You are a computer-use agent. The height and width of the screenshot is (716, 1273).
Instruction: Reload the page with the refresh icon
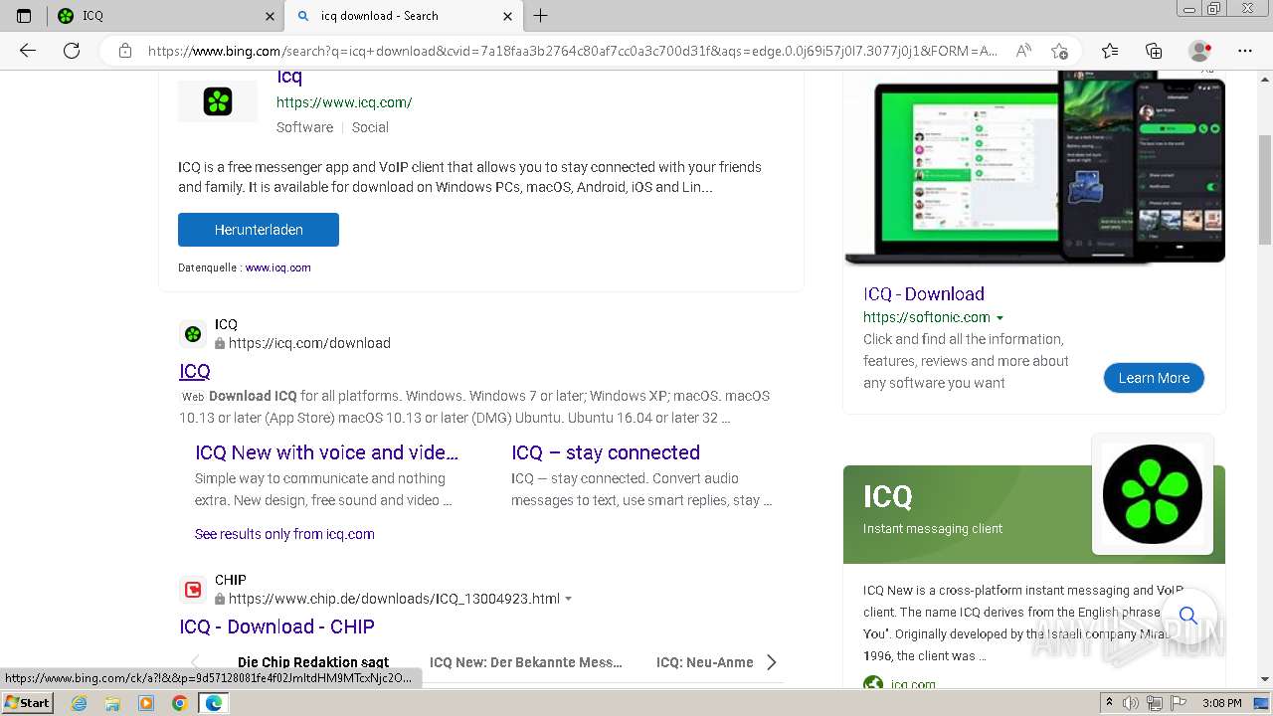(72, 51)
